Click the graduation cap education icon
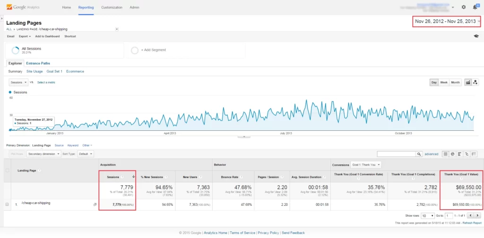Image resolution: width=484 pixels, height=238 pixels. point(476,36)
